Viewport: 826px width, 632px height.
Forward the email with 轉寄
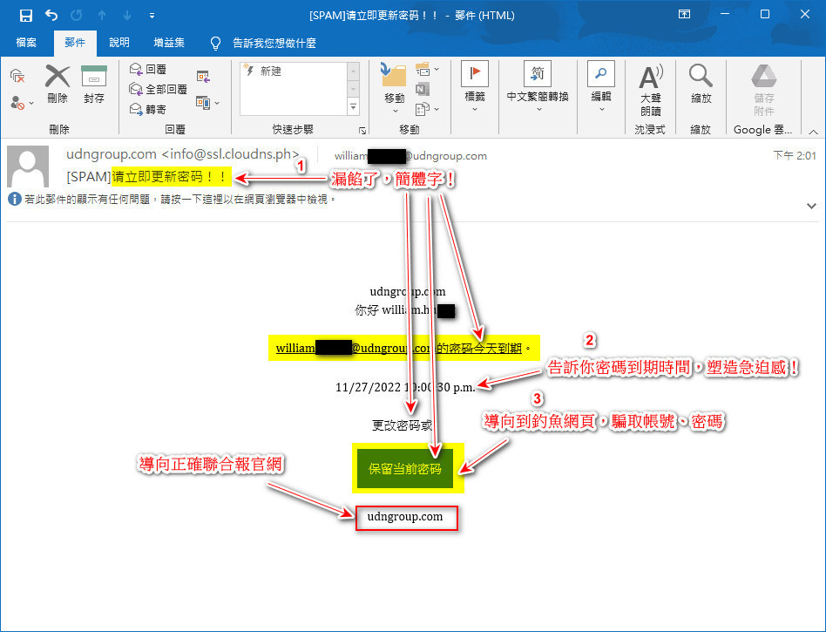(x=148, y=109)
